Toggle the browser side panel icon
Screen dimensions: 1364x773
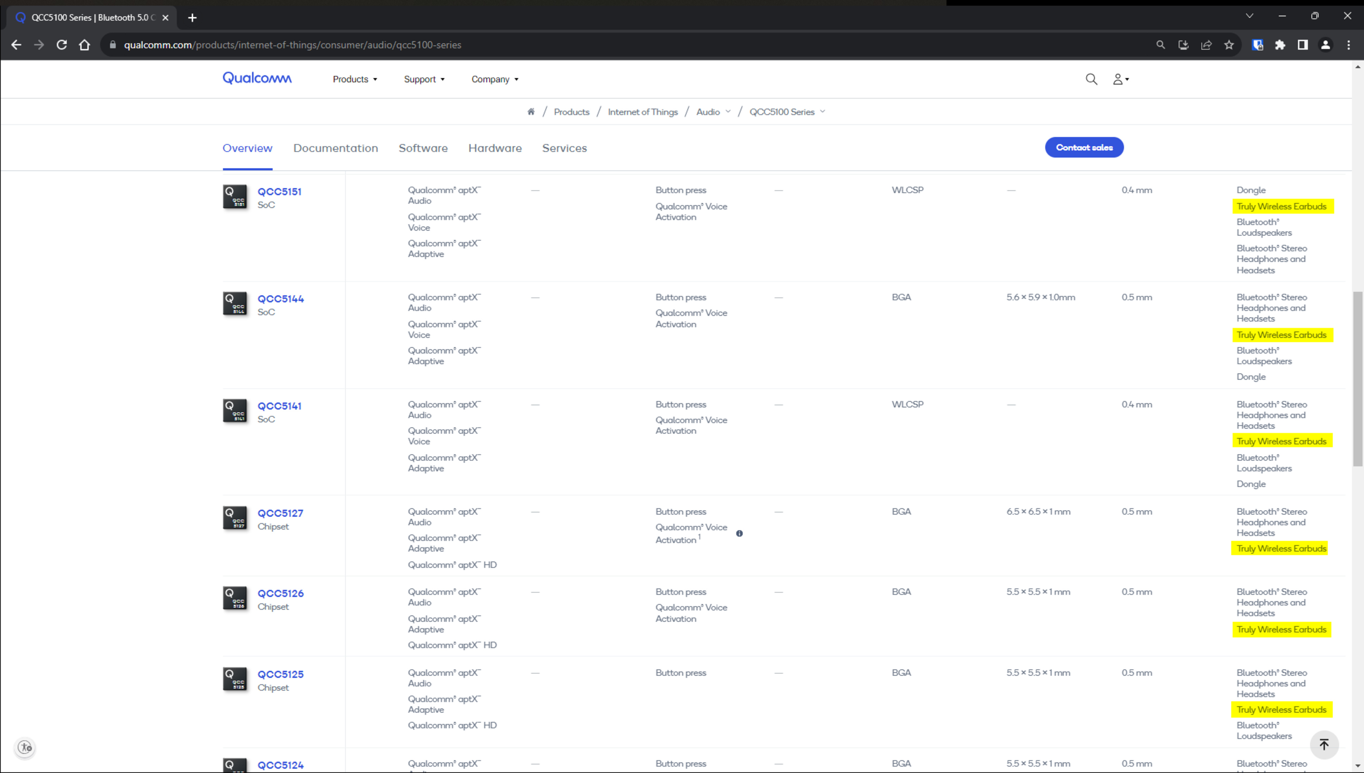pyautogui.click(x=1303, y=45)
